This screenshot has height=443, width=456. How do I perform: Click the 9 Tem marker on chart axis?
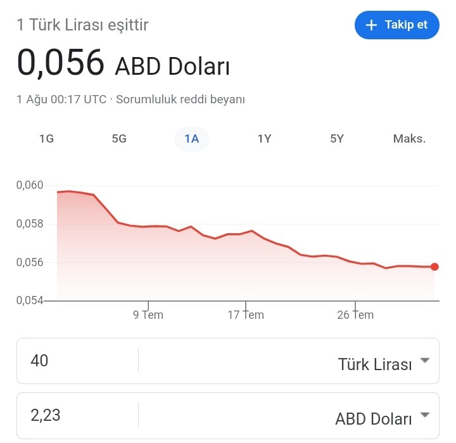pyautogui.click(x=148, y=314)
